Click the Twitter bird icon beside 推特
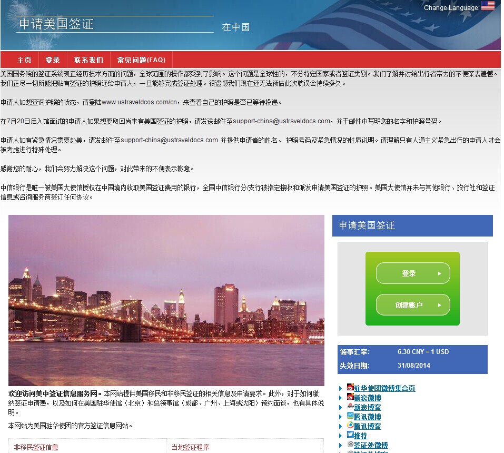The image size is (504, 453). (x=350, y=435)
